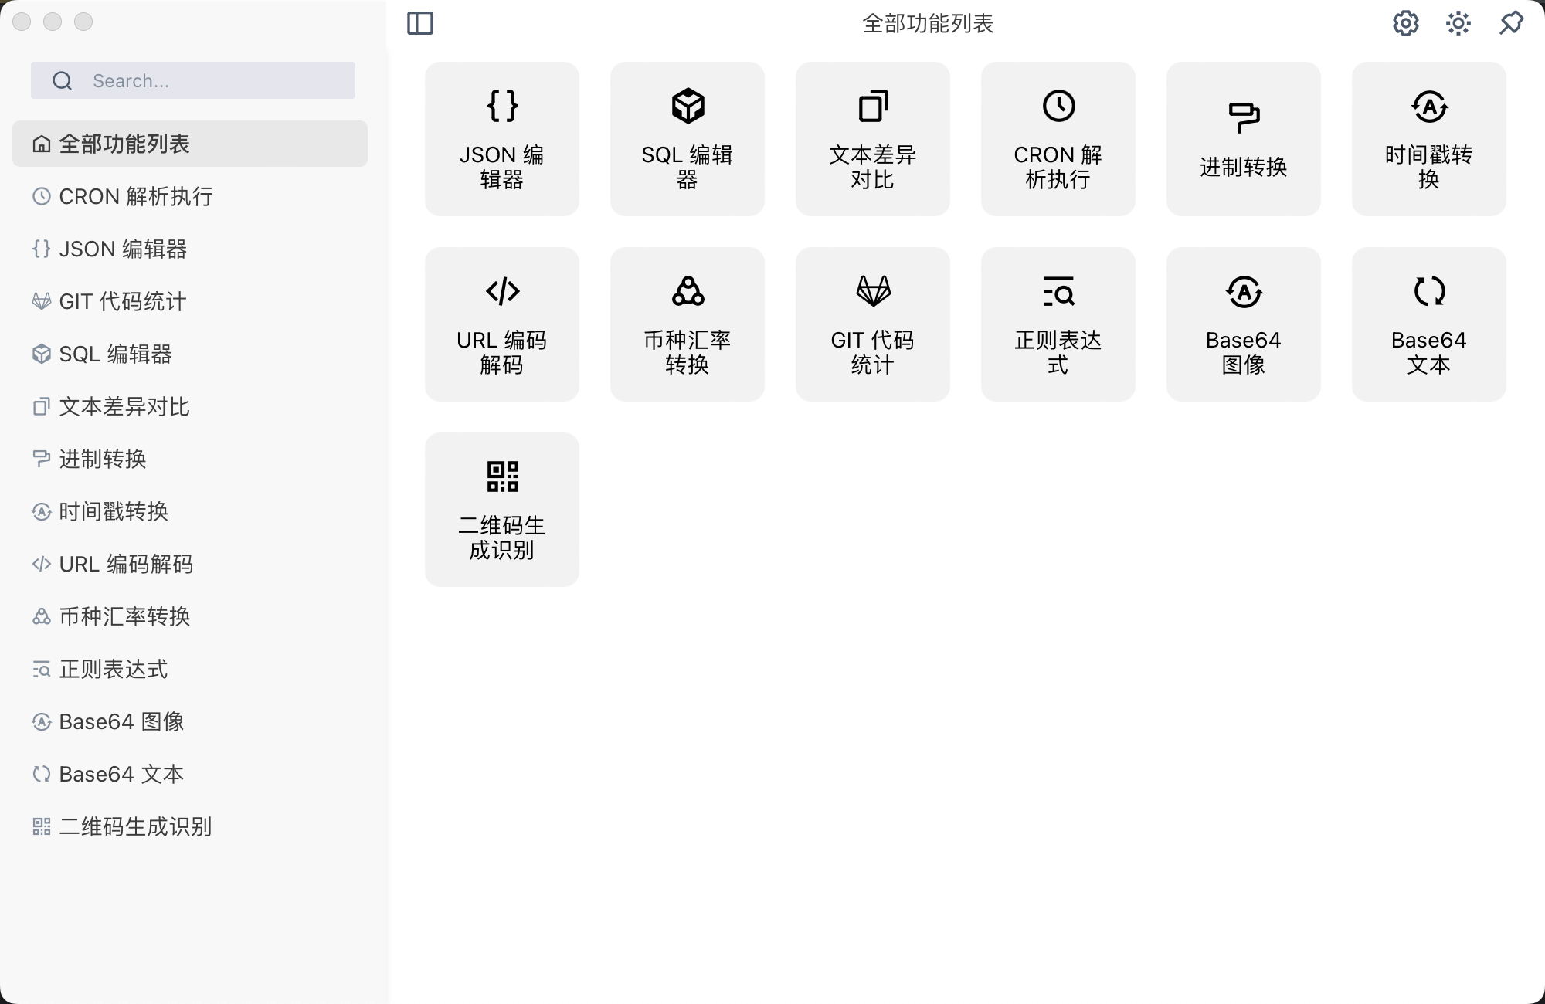The height and width of the screenshot is (1004, 1545).
Task: Open the GIT 代码统计 card
Action: pos(873,324)
